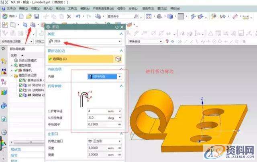This screenshot has width=257, height=162.
Task: Click the New file icon
Action: point(21,16)
